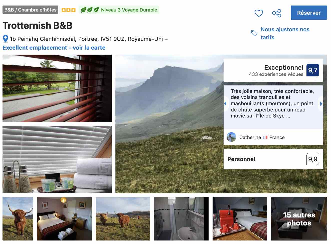The width and height of the screenshot is (331, 244).
Task: Open 'Nous ajustons nos tarifs' link
Action: coord(285,33)
